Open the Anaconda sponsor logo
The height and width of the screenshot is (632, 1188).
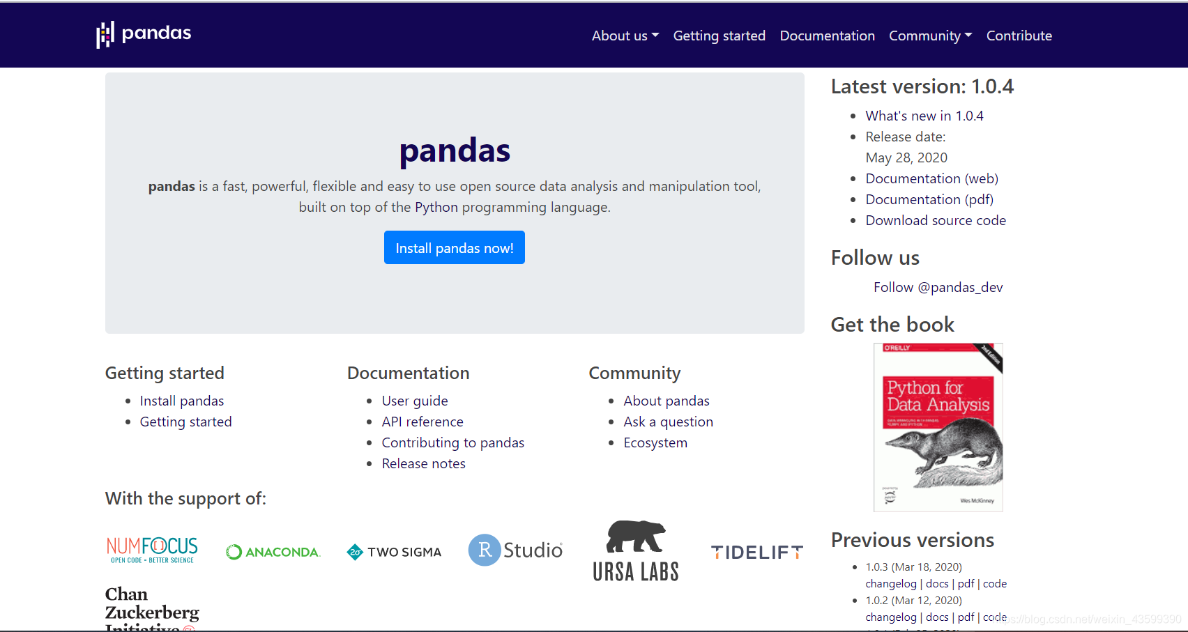point(273,552)
